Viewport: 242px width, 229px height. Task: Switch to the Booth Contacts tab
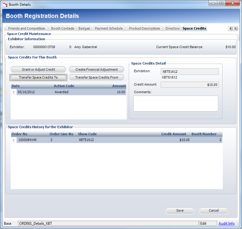click(x=62, y=28)
